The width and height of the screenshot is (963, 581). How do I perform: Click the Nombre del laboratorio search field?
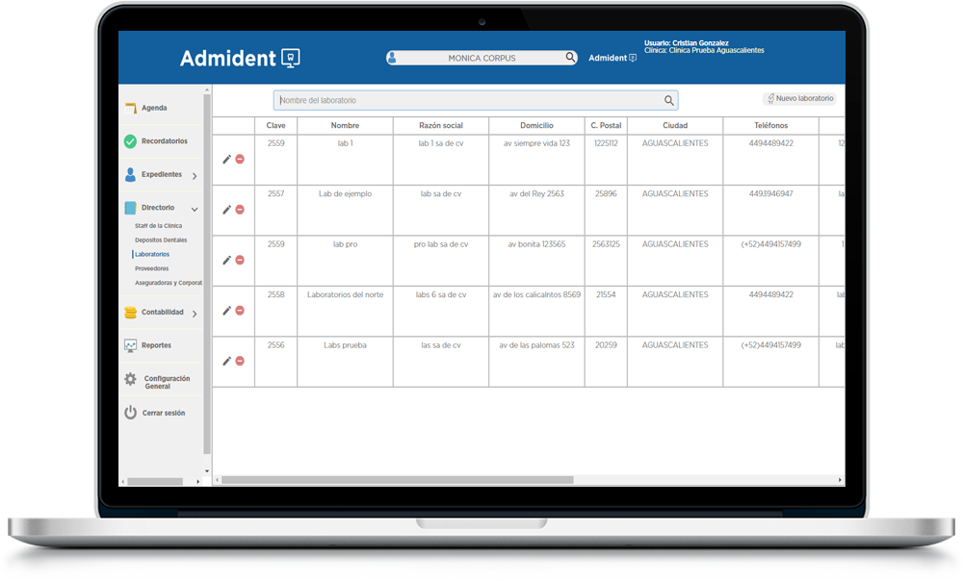pos(467,100)
